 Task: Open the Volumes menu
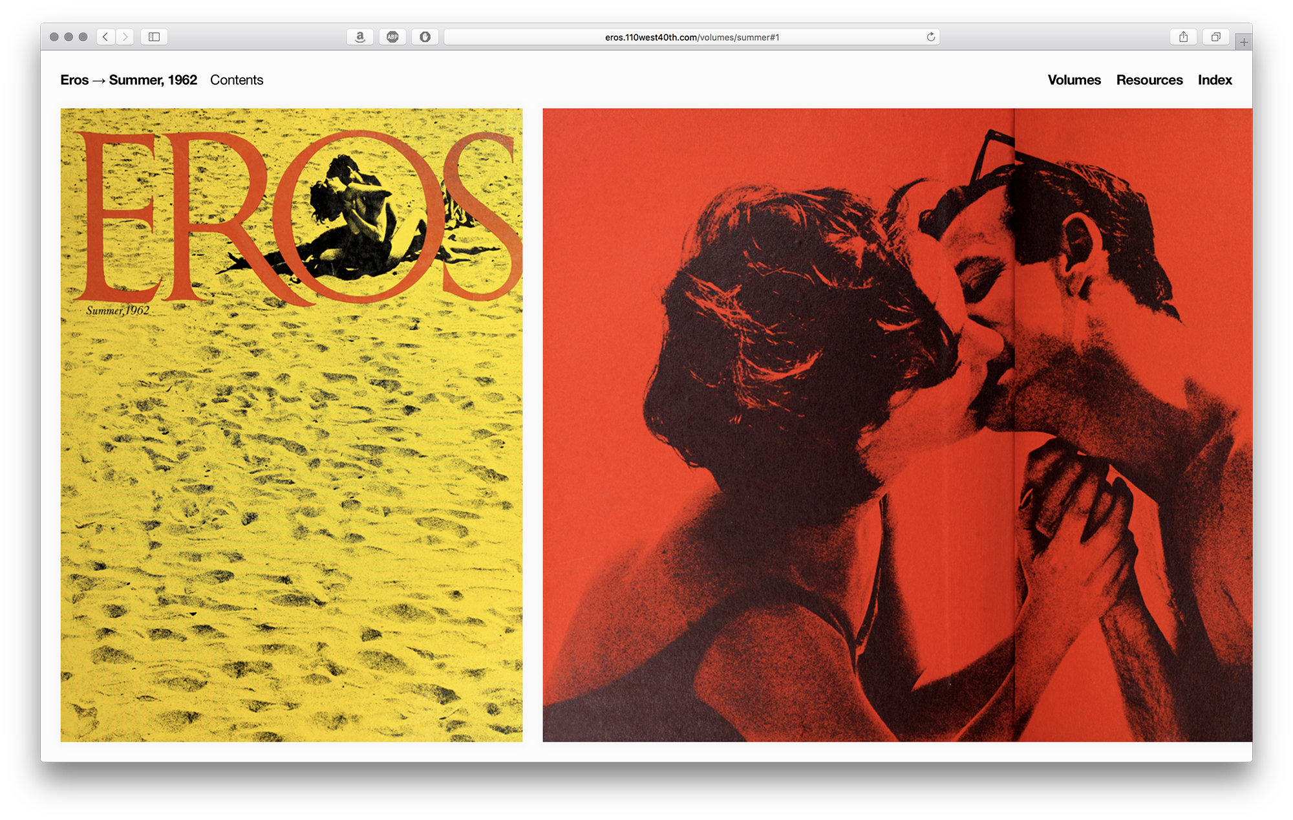(1074, 80)
